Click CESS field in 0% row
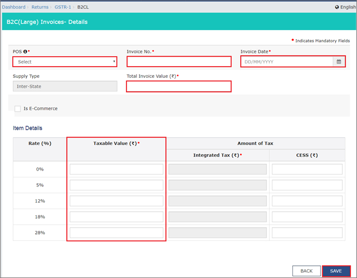 click(x=307, y=169)
